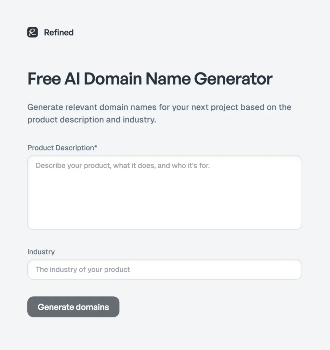The height and width of the screenshot is (350, 330).
Task: Click the word 'Generator' in the heading
Action: [x=233, y=79]
